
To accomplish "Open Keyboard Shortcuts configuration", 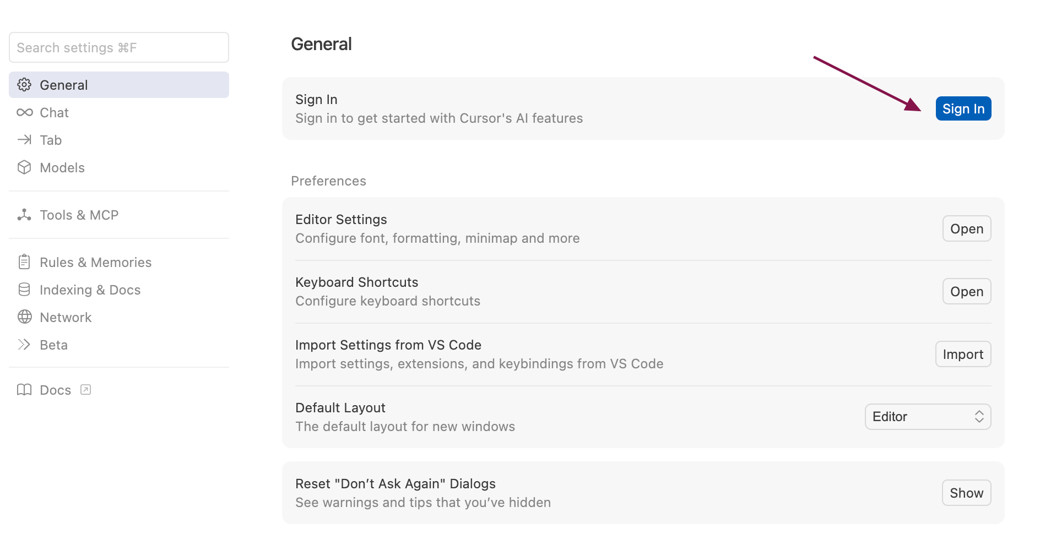I will tap(966, 291).
